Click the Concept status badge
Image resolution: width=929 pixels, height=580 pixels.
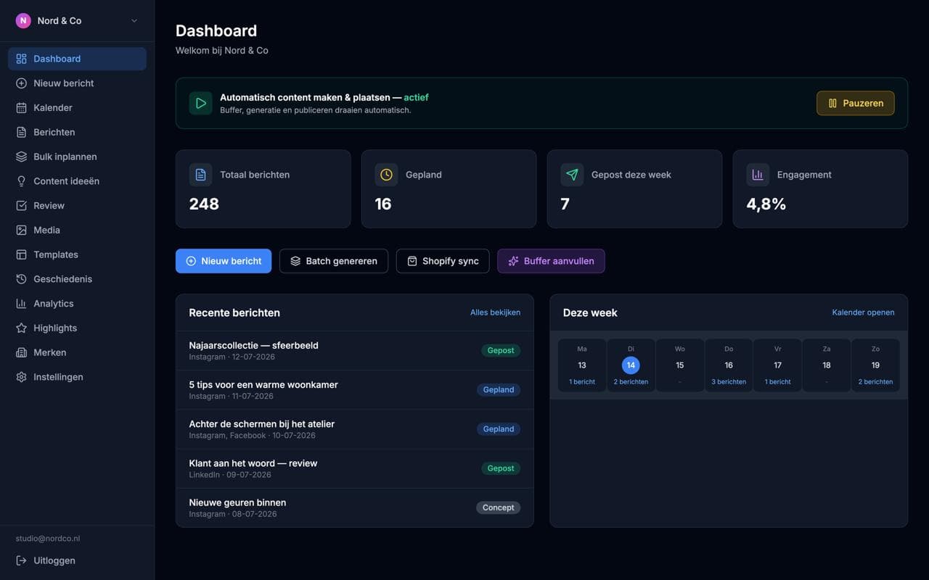coord(498,507)
